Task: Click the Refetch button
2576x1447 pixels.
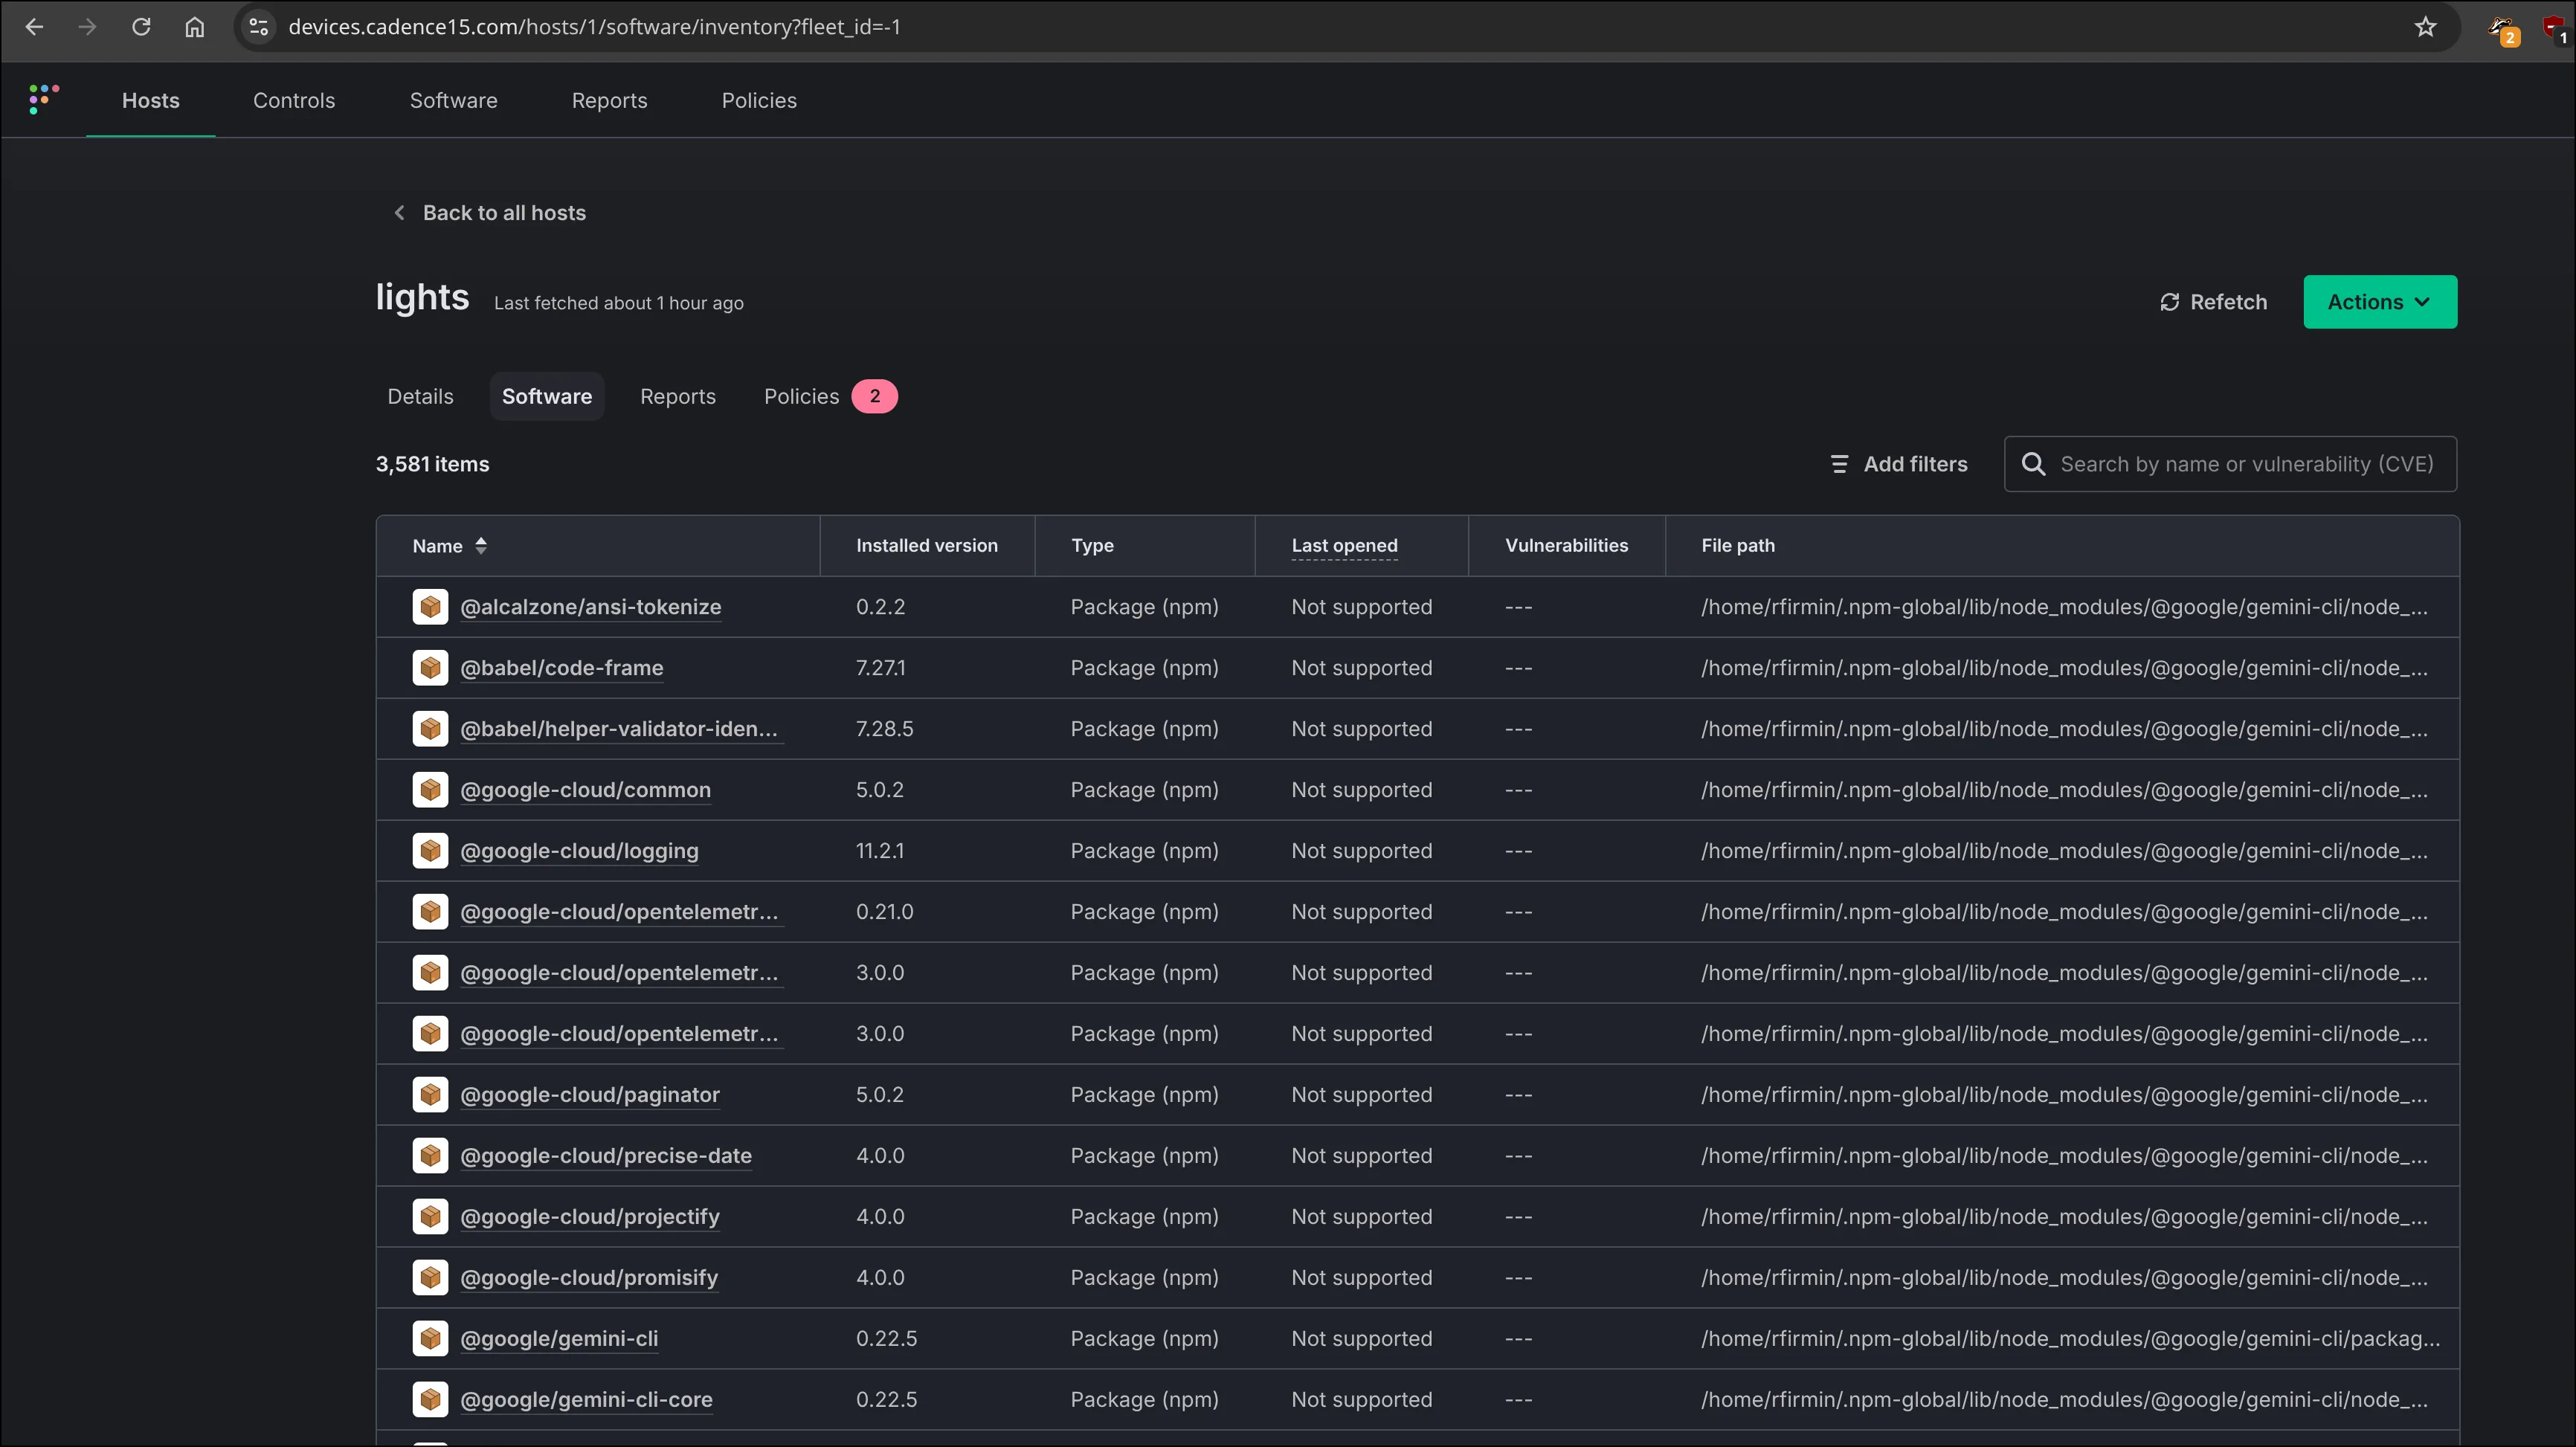Action: coord(2213,302)
